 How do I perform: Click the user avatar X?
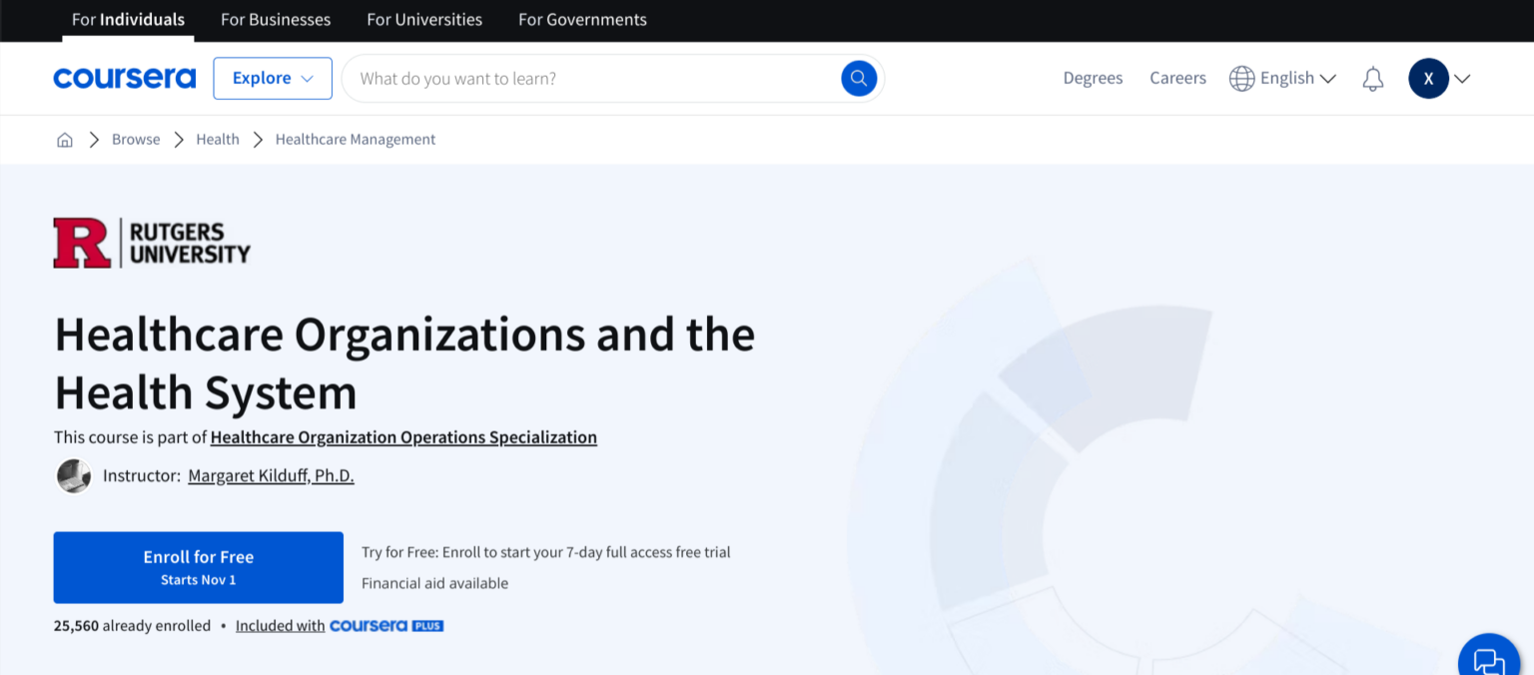click(1428, 78)
